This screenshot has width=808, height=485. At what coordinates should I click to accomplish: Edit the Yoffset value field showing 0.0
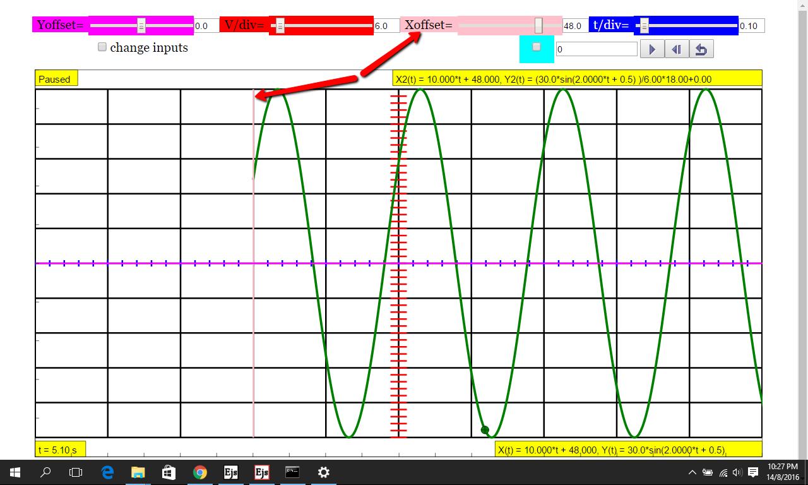(x=206, y=26)
